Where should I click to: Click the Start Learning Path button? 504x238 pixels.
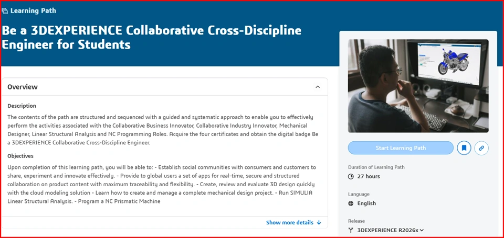click(401, 148)
